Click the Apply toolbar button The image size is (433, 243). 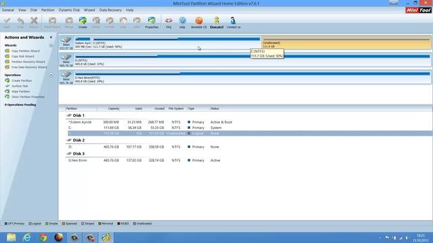click(7, 22)
